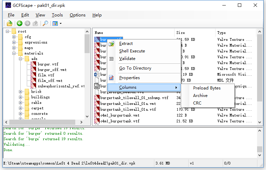Click the file path in status bar
Viewport: 266px width, 170px height.
[x=69, y=163]
